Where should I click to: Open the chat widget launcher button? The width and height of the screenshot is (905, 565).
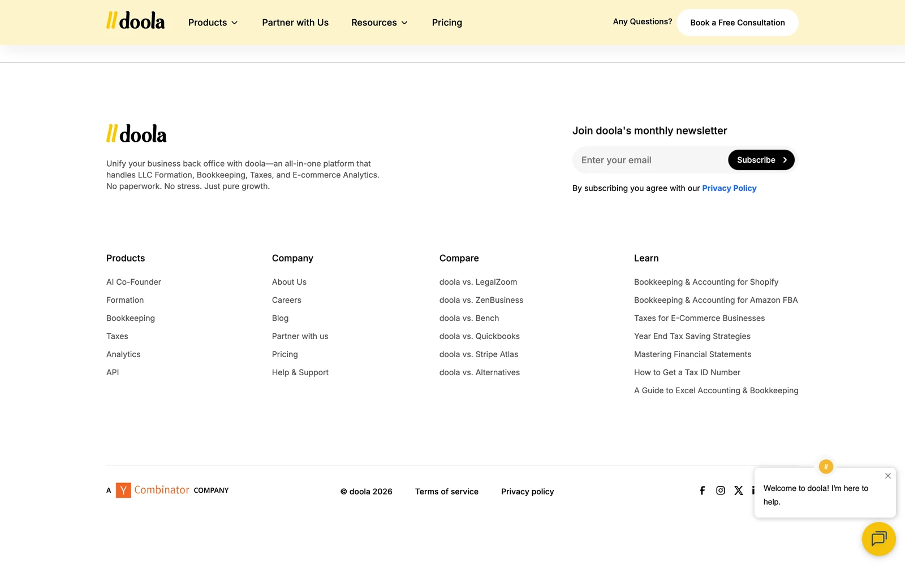(x=878, y=538)
